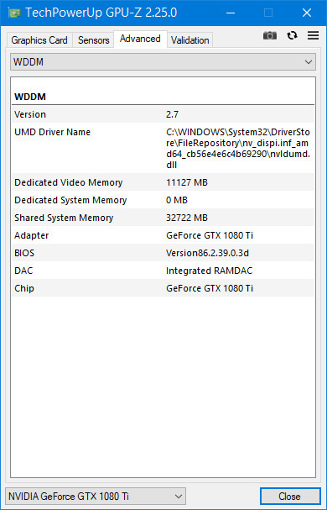The image size is (327, 510).
Task: Select the Advanced tab
Action: pos(140,39)
